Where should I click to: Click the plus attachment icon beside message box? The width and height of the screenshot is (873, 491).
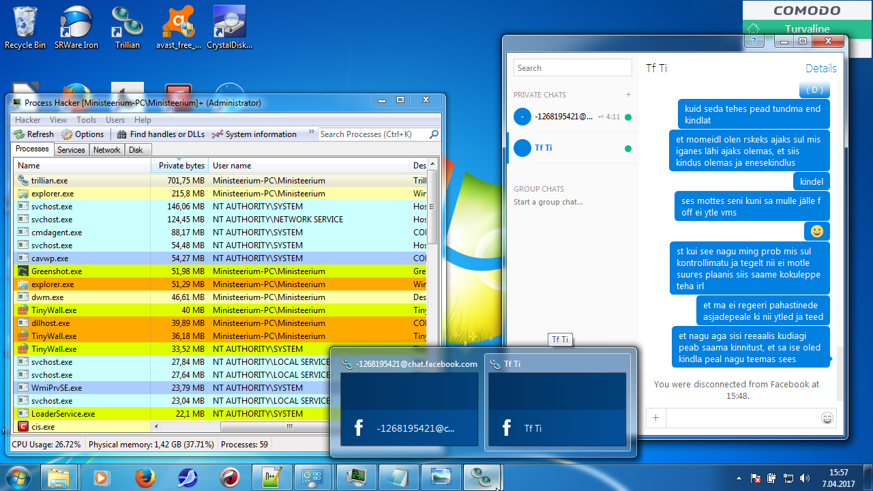[x=655, y=418]
